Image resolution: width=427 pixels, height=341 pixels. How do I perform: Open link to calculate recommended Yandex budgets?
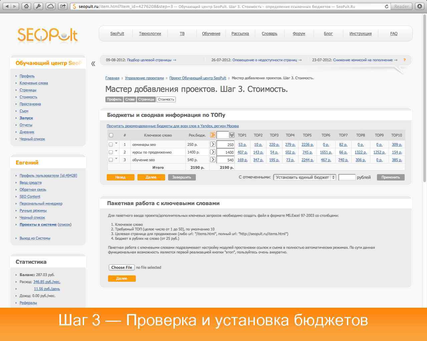172,126
